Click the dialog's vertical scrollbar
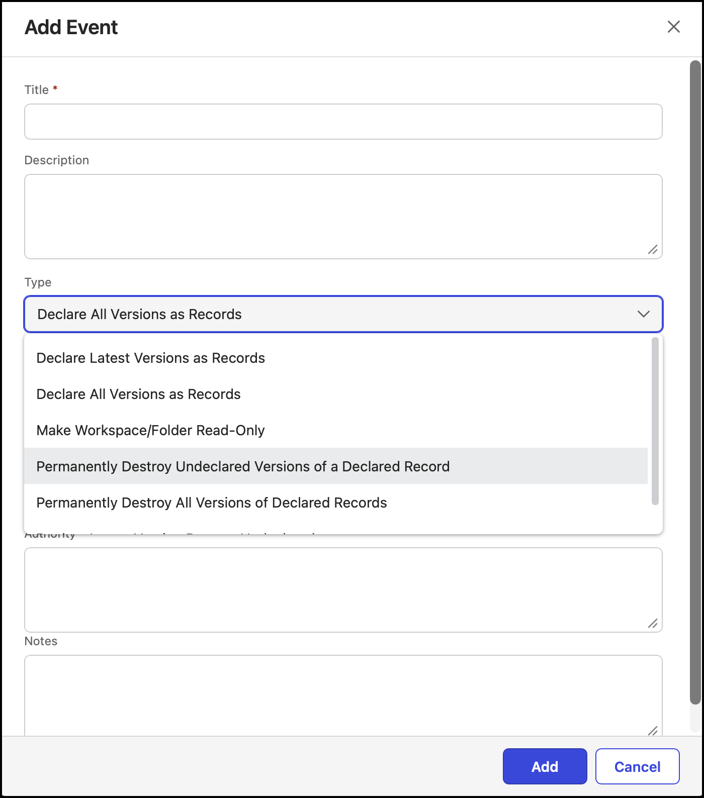Viewport: 704px width, 798px height. [695, 382]
